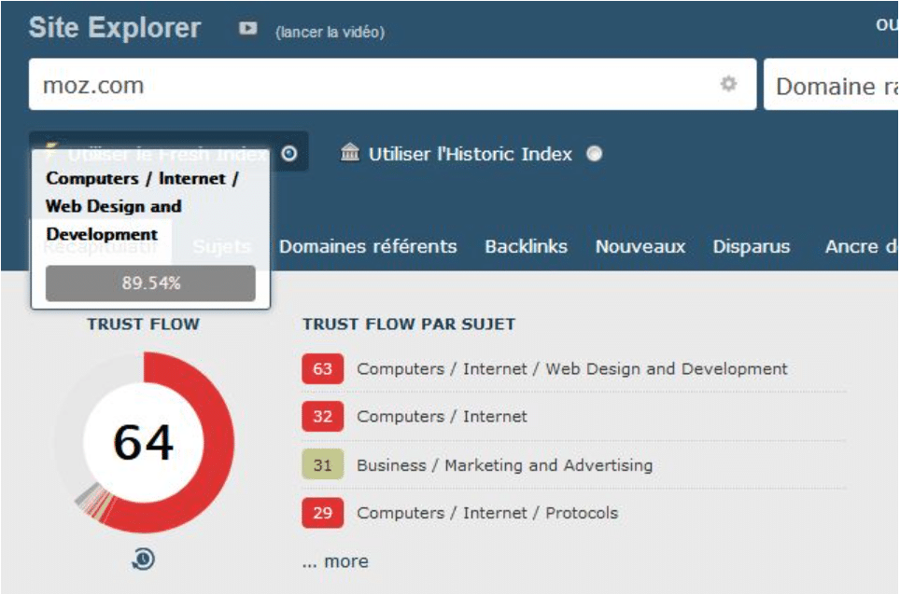The image size is (900, 594).
Task: Click the moz.com search input field
Action: (x=393, y=84)
